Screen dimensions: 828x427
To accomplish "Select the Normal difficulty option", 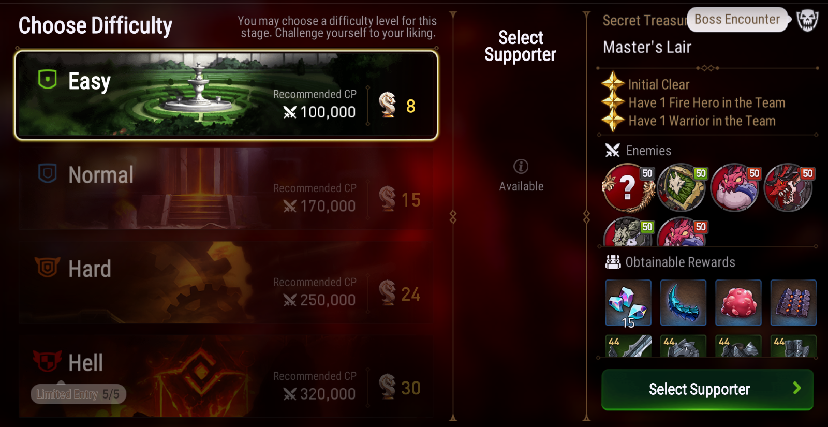I will click(x=226, y=189).
